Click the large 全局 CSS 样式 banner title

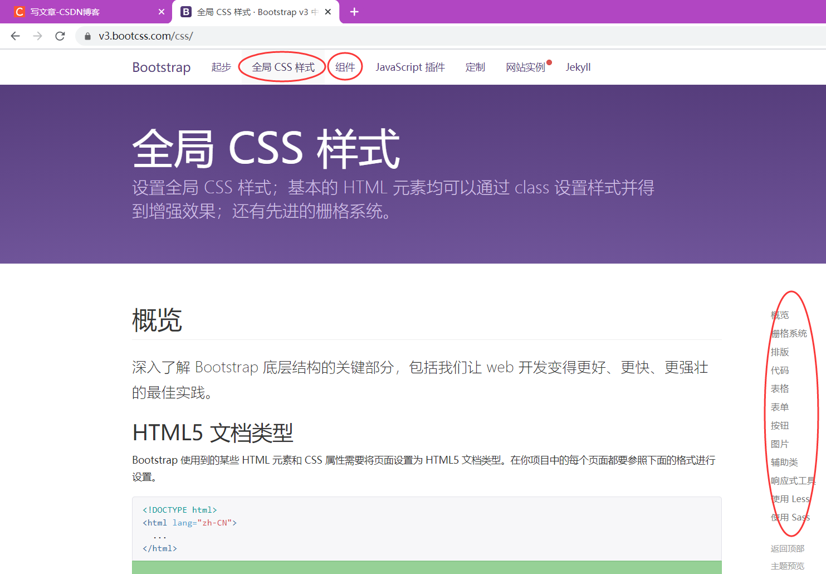[266, 148]
